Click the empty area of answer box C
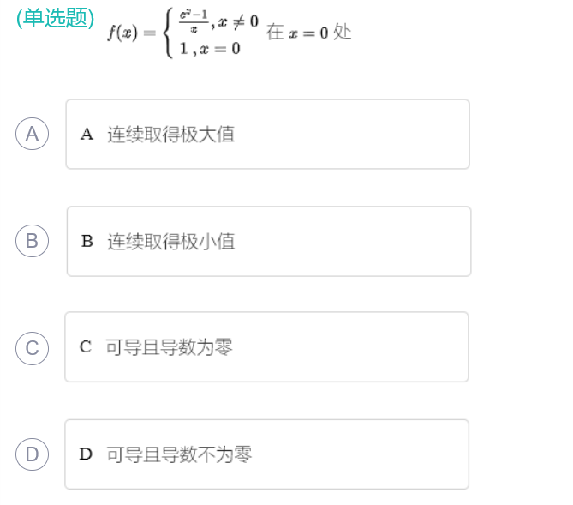The height and width of the screenshot is (505, 573). tap(360, 347)
